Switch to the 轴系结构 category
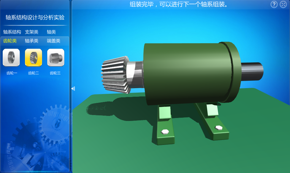Viewport: 290px width, 173px height. 12,32
